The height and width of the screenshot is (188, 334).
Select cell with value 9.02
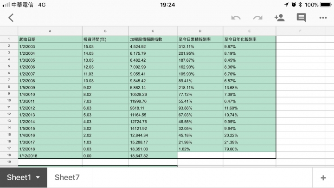(105, 87)
